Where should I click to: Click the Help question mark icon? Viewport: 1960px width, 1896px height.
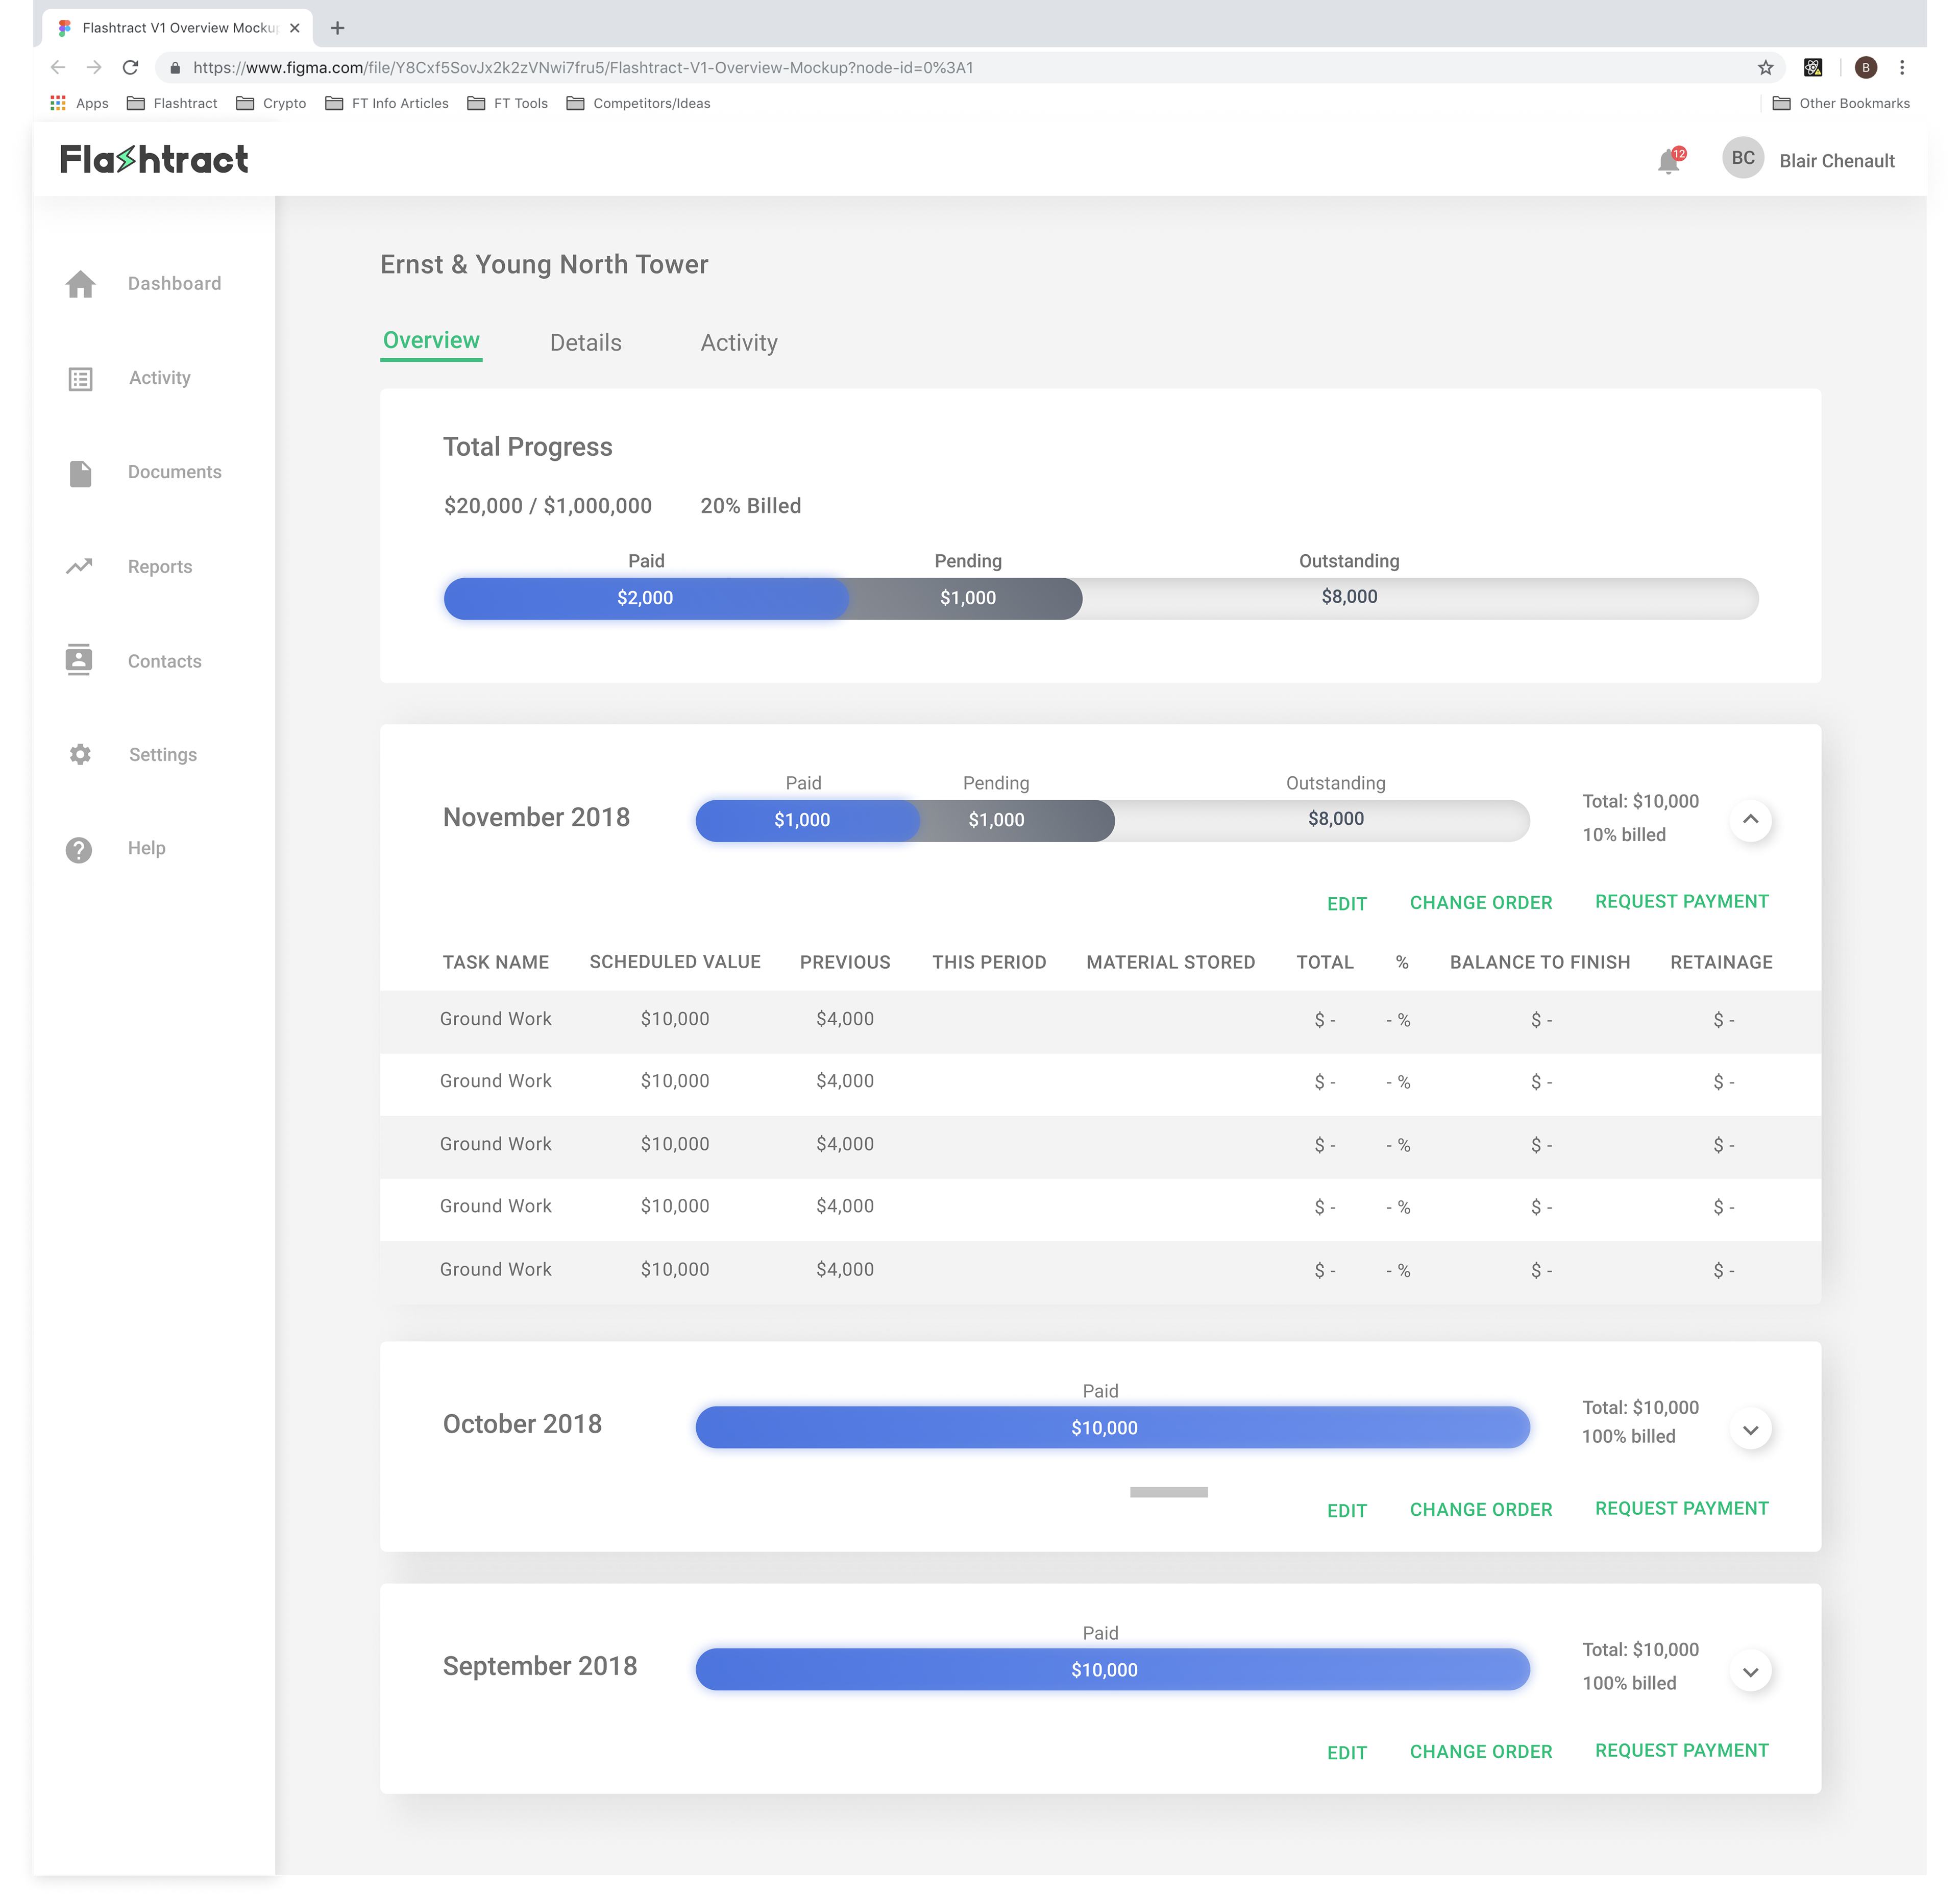tap(79, 849)
